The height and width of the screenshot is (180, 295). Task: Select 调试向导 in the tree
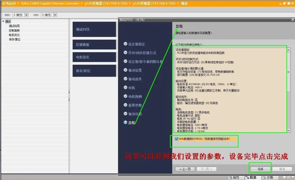pyautogui.click(x=14, y=26)
